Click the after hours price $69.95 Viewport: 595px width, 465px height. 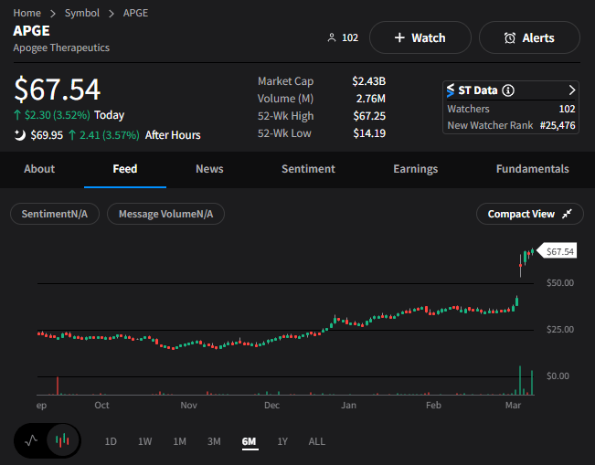(x=47, y=135)
